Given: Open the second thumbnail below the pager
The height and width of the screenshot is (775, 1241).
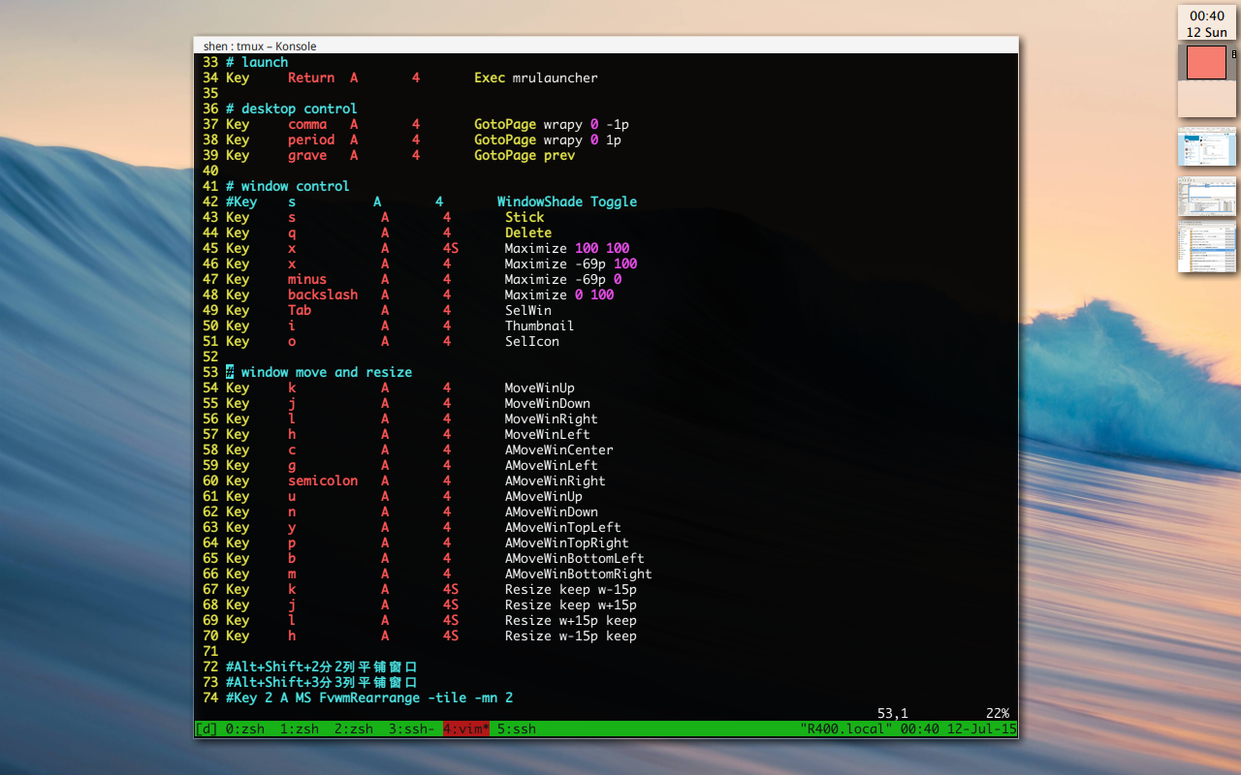Looking at the screenshot, I should [x=1207, y=197].
